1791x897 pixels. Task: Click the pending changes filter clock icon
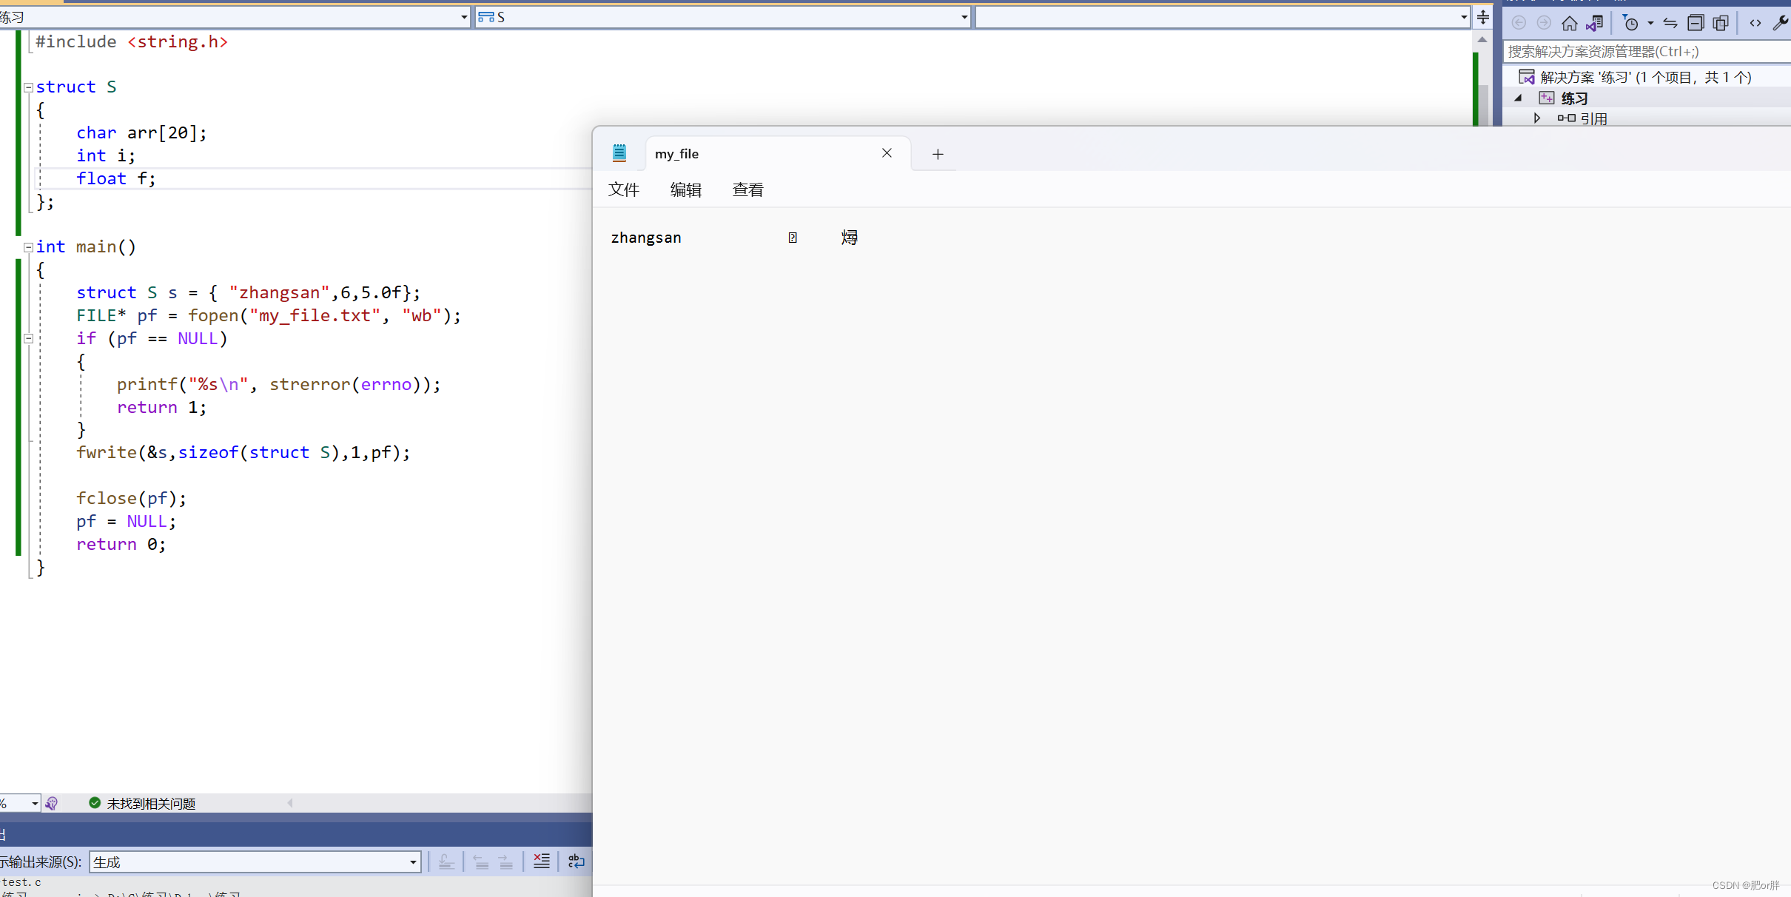tap(1630, 23)
